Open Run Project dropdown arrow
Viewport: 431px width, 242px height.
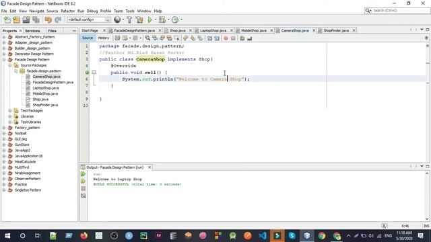[x=156, y=19]
